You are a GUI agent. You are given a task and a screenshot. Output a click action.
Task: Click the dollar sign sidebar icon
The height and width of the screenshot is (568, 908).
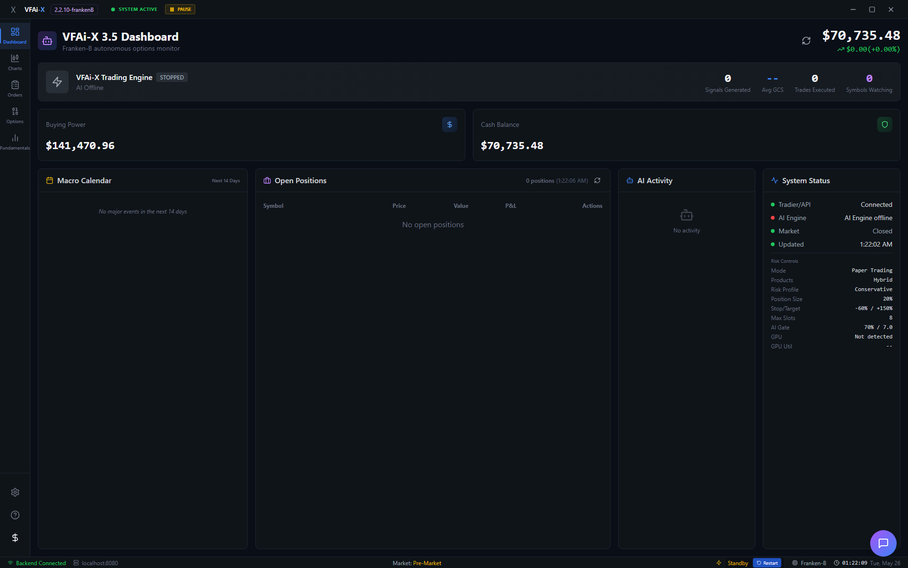tap(15, 538)
